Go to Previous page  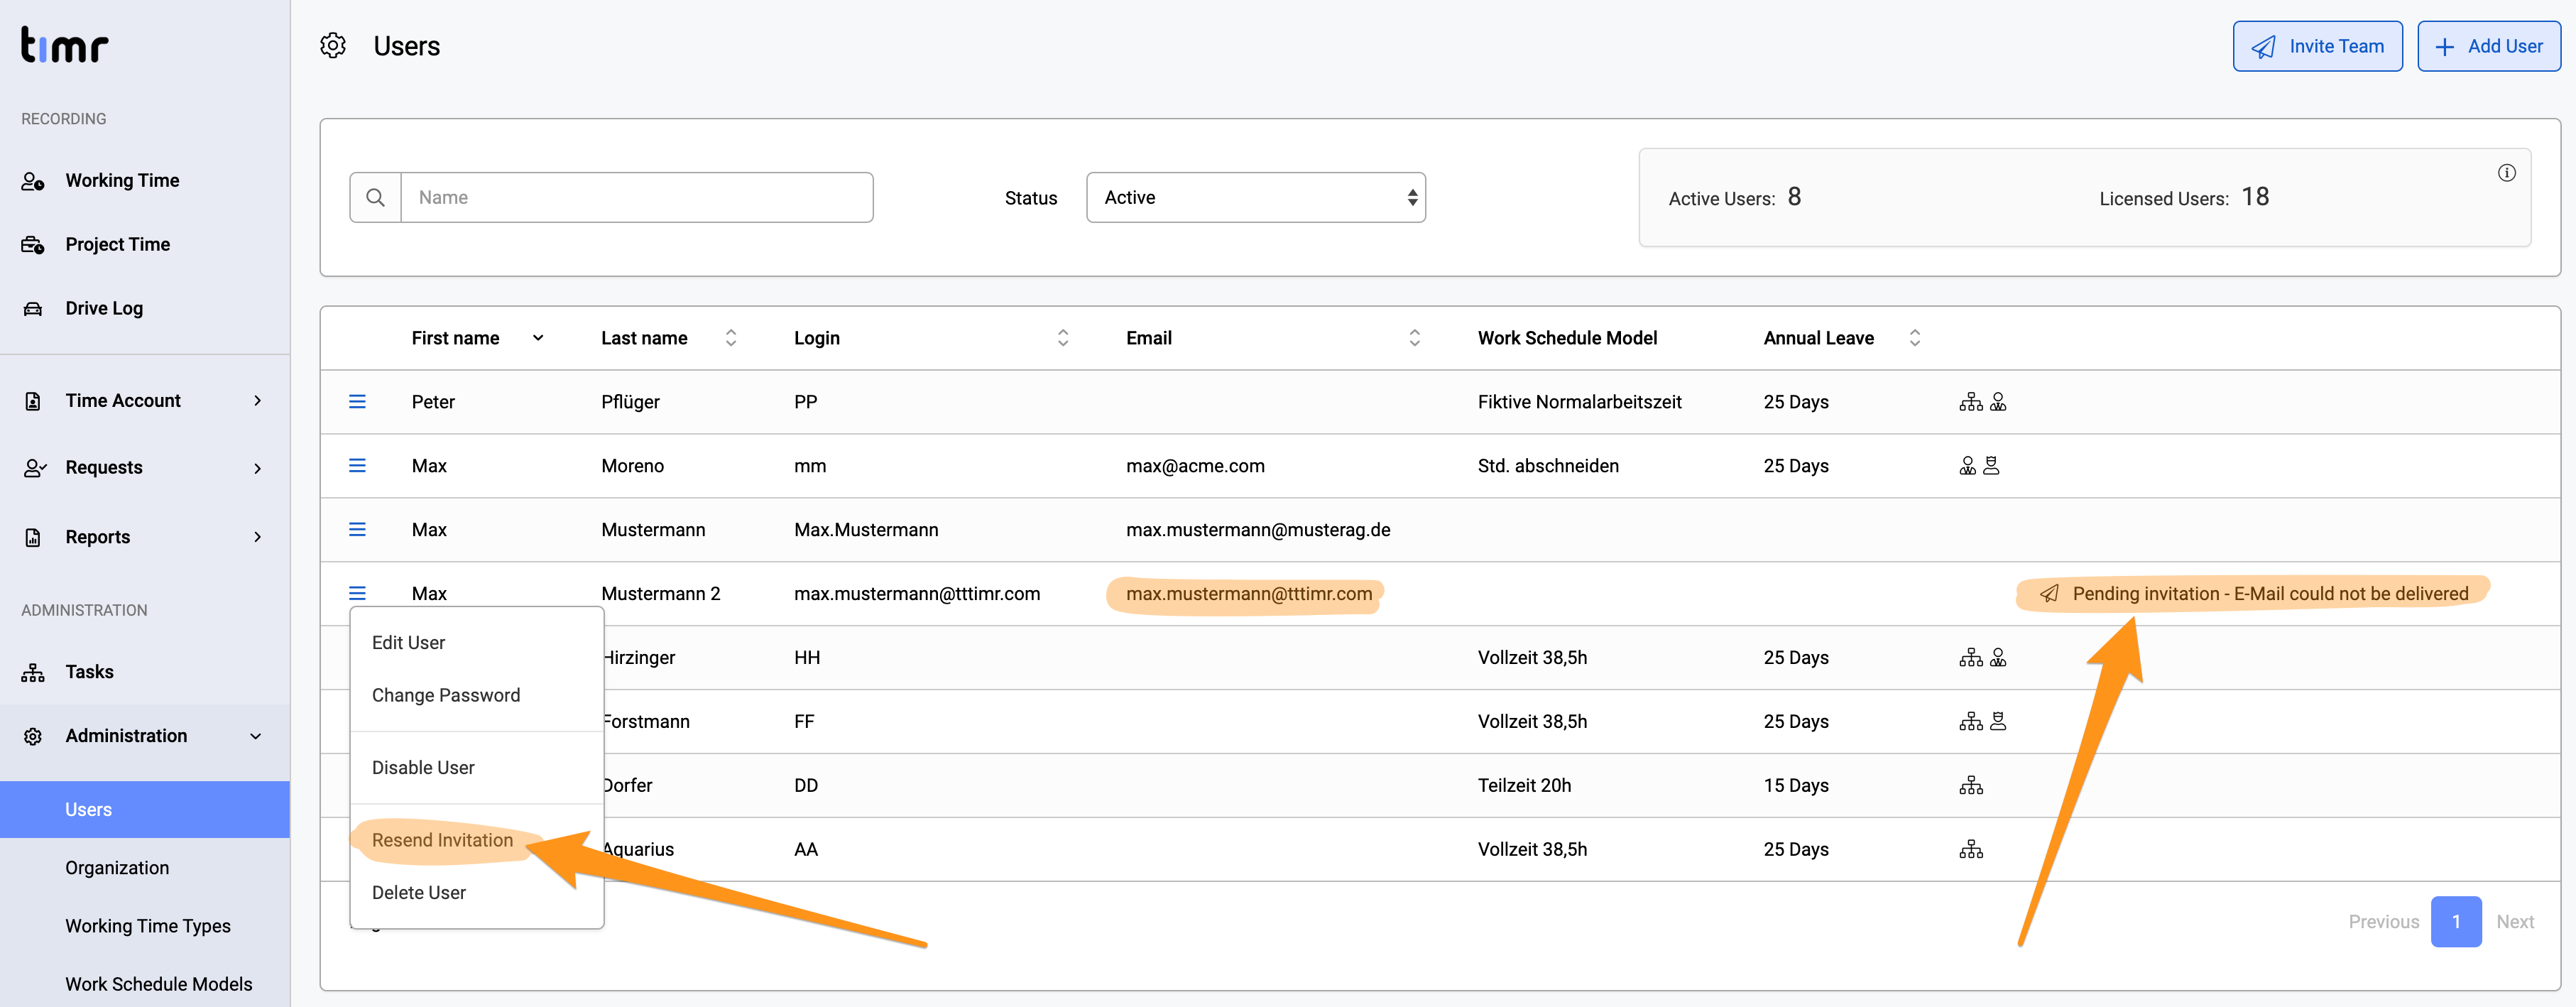2383,922
